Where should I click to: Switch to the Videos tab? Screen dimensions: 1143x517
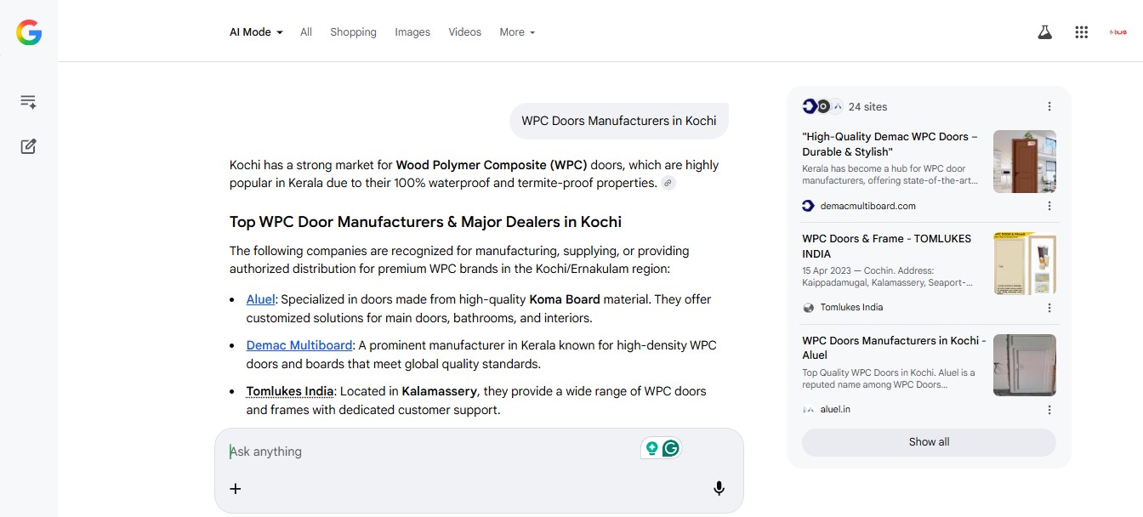click(465, 32)
